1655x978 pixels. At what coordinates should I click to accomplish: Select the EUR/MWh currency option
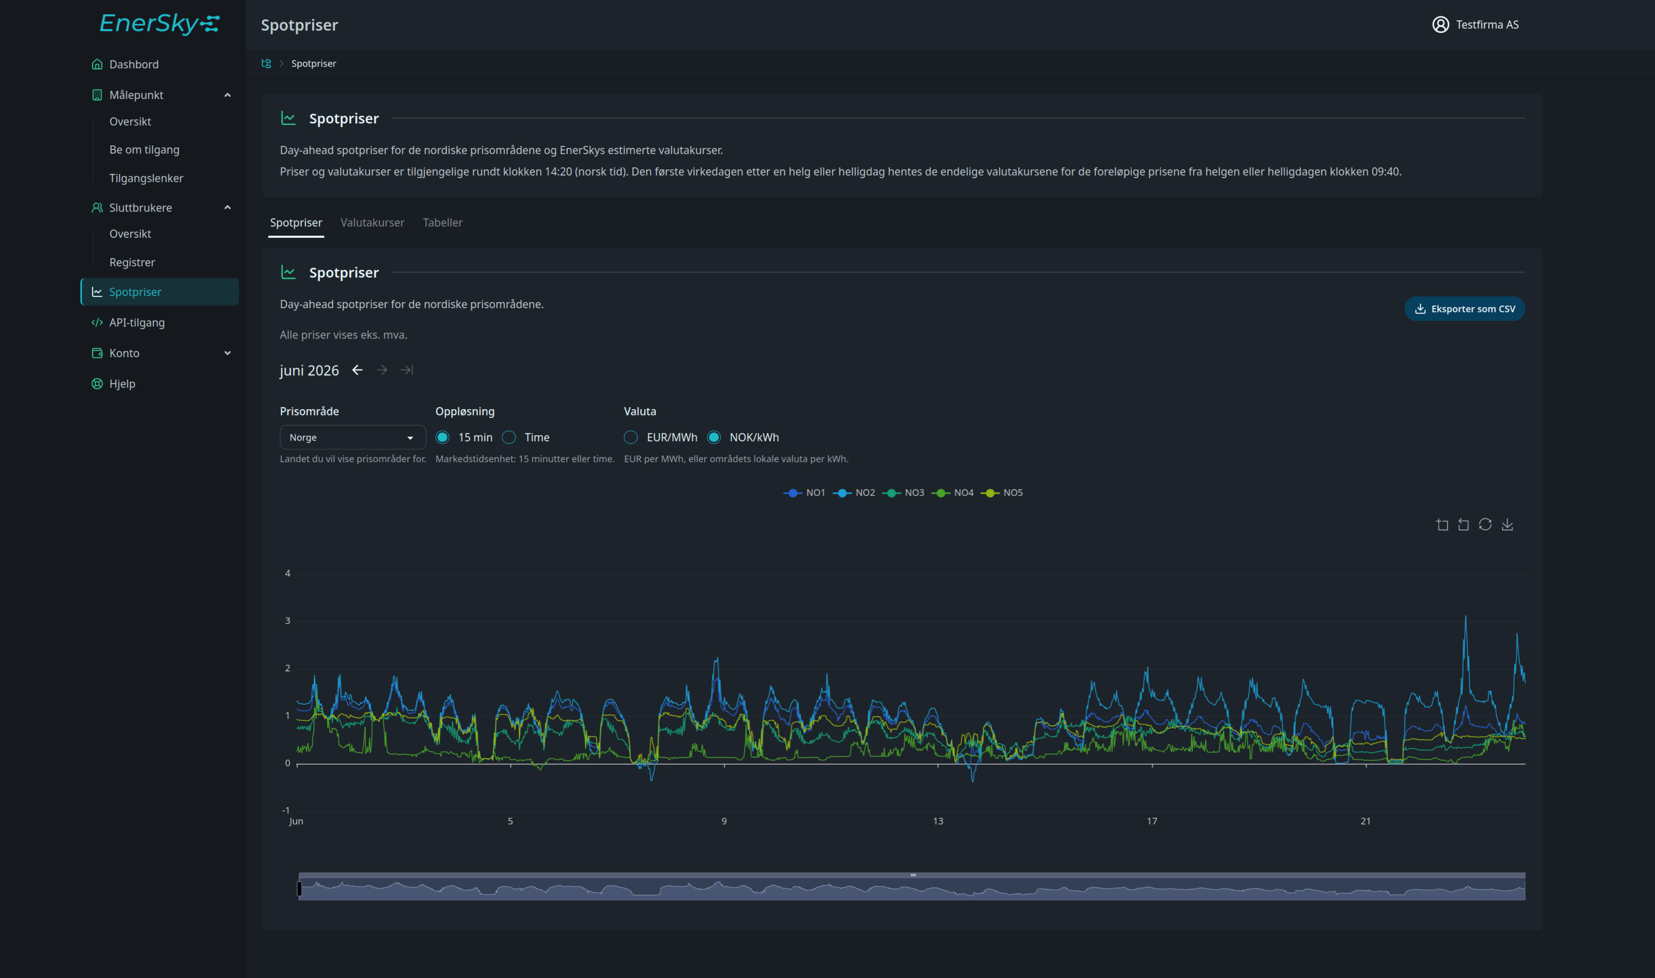point(631,438)
